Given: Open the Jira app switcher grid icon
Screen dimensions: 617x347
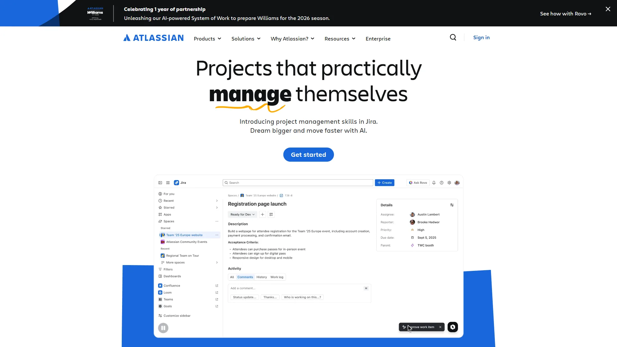Looking at the screenshot, I should [168, 183].
